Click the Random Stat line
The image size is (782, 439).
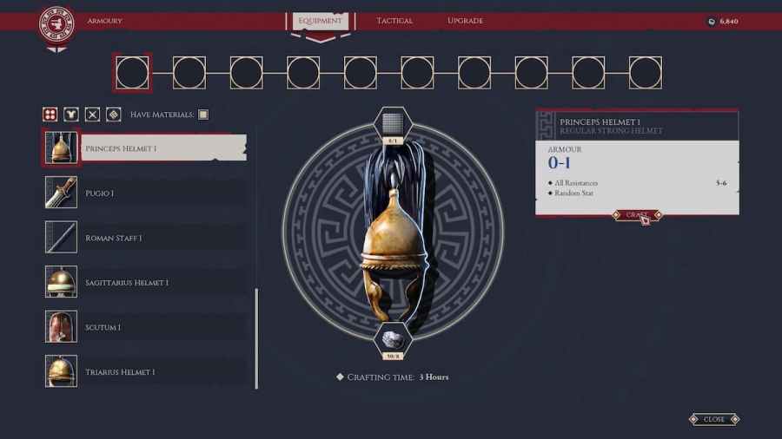tap(571, 193)
